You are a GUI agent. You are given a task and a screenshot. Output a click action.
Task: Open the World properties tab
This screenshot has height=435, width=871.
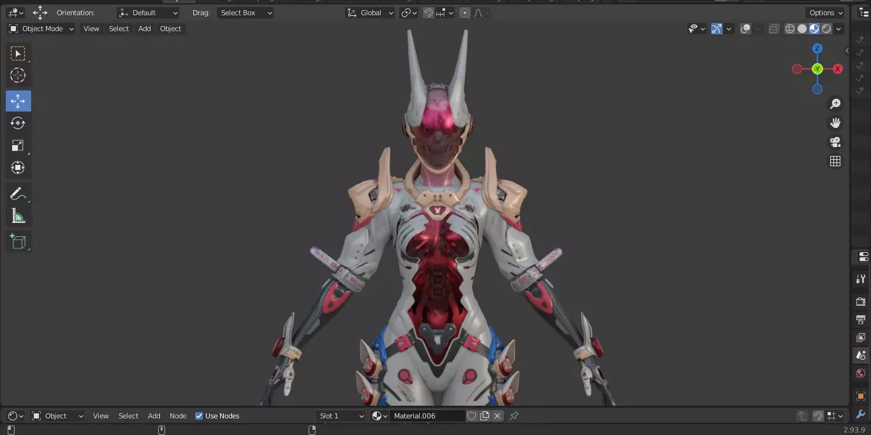(861, 374)
